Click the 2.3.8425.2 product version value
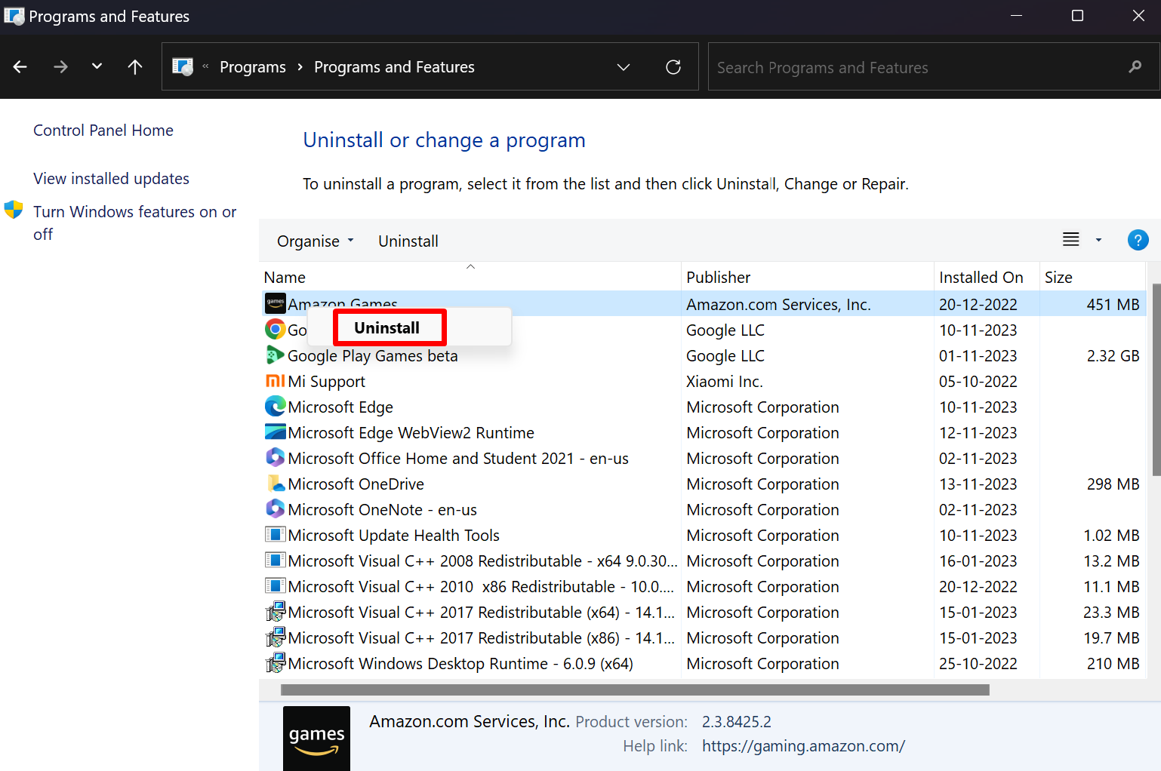 click(737, 721)
